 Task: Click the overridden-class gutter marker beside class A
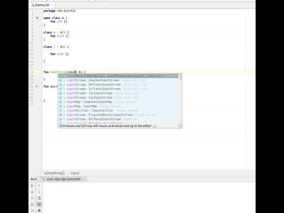[x=37, y=18]
